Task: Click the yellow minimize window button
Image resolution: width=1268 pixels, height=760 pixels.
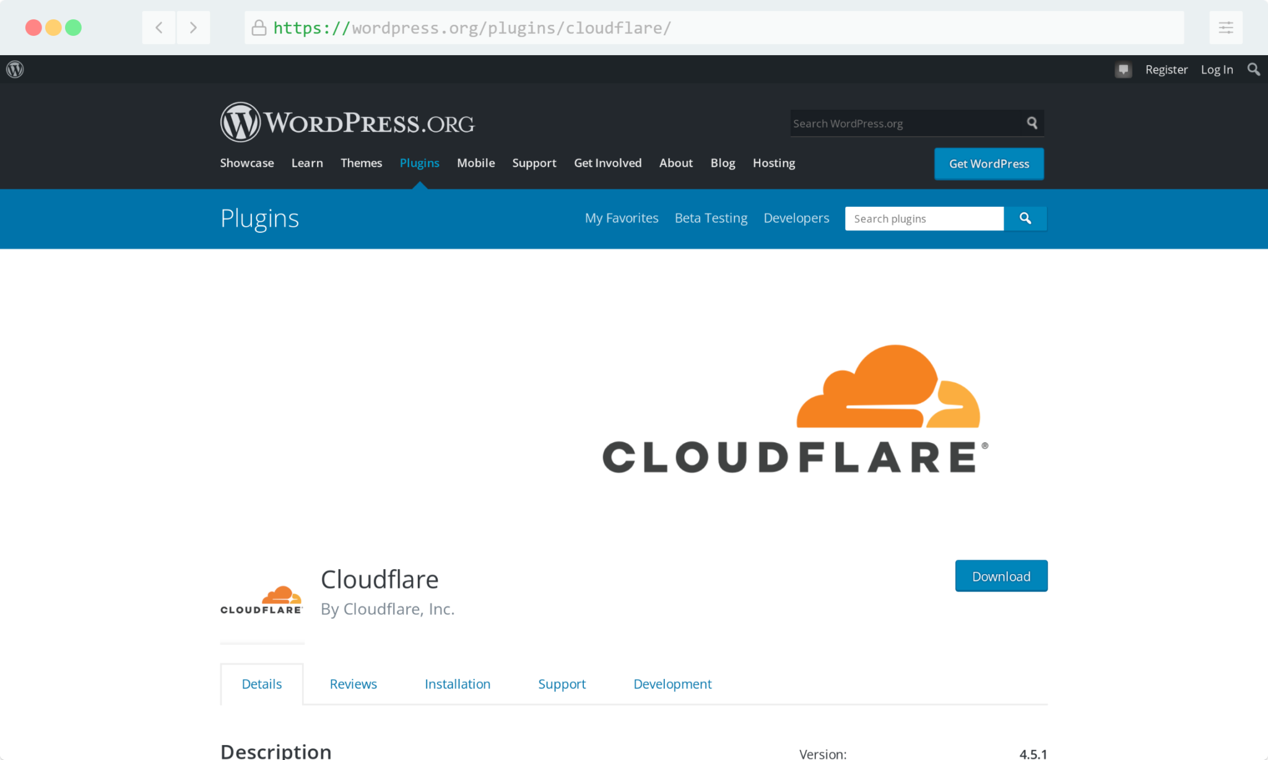Action: (x=53, y=27)
